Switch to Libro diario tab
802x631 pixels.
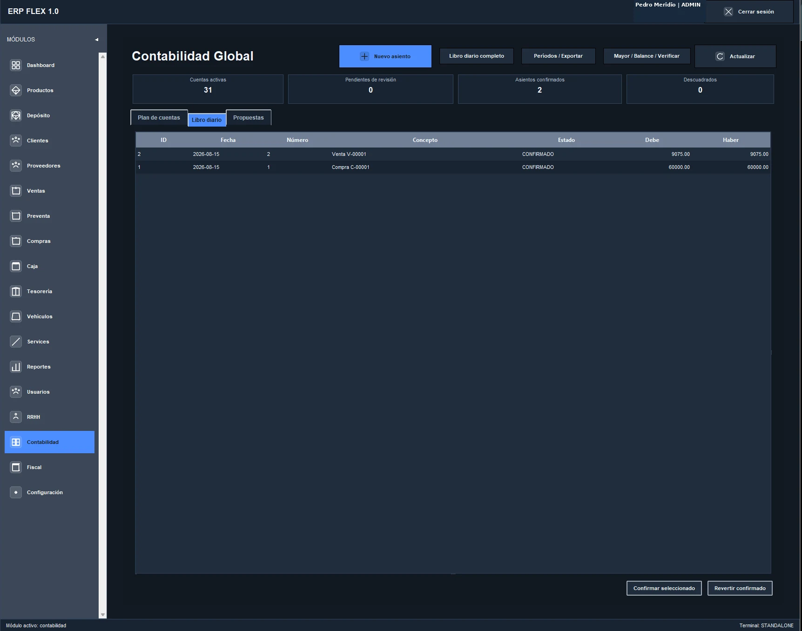(x=207, y=120)
